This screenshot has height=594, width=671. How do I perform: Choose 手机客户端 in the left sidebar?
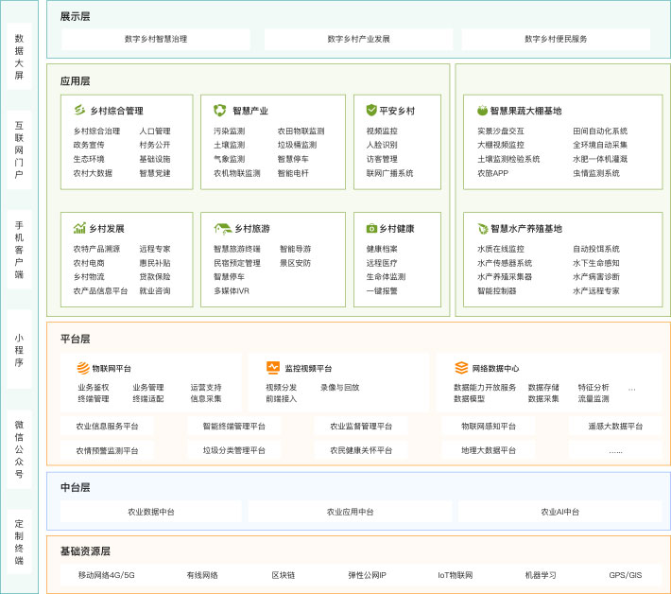pos(19,250)
